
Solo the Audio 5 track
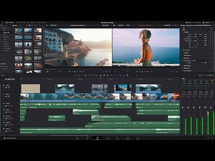[9, 131]
